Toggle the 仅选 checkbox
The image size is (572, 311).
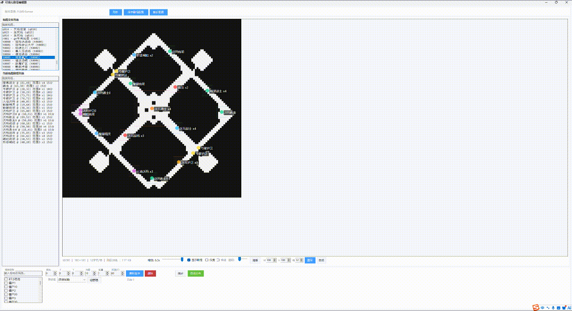click(x=207, y=260)
